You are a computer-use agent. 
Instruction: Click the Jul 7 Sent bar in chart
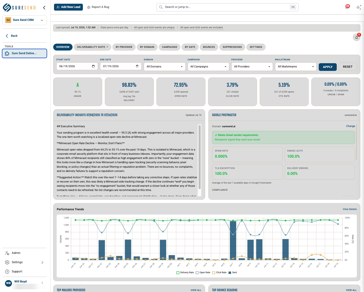pyautogui.click(x=233, y=240)
